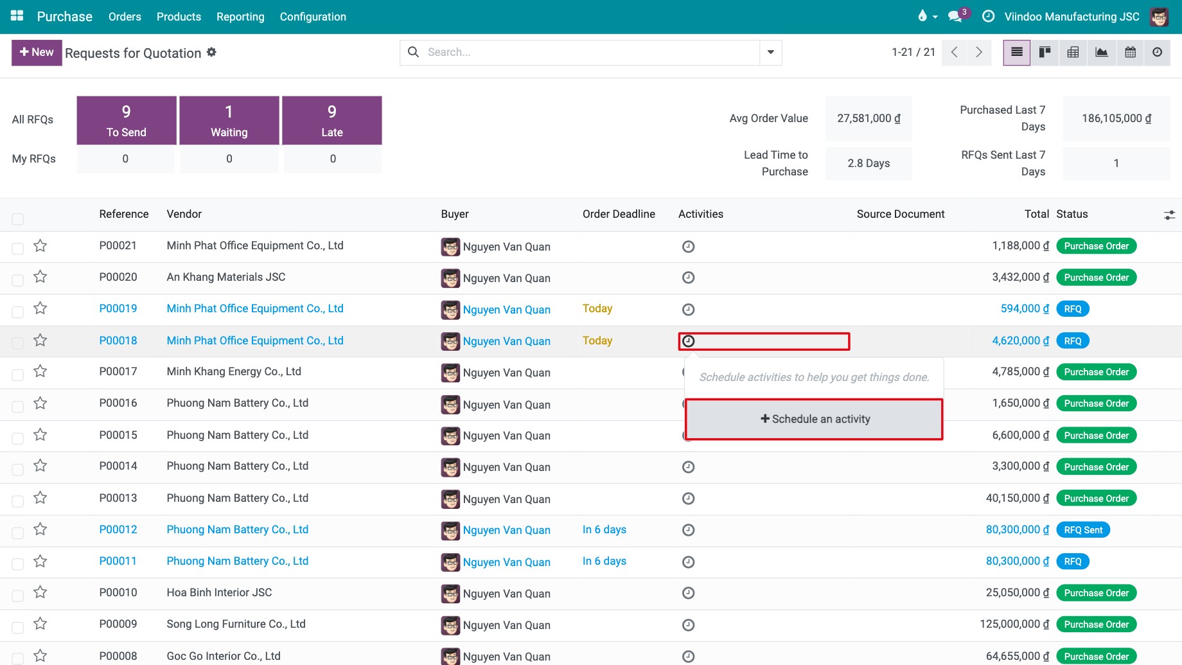Filter by All RFQs Late
Viewport: 1182px width, 665px height.
[332, 120]
